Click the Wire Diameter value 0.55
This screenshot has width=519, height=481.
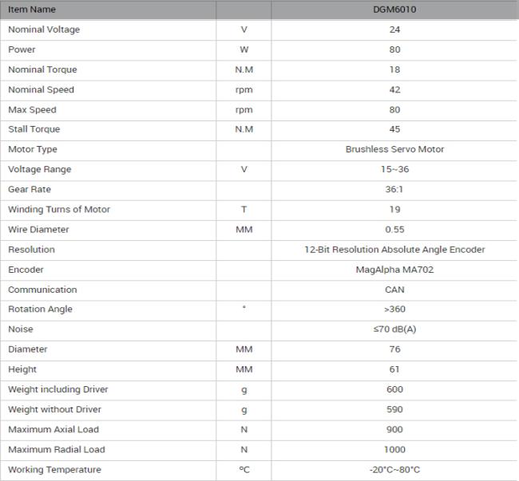coord(394,230)
